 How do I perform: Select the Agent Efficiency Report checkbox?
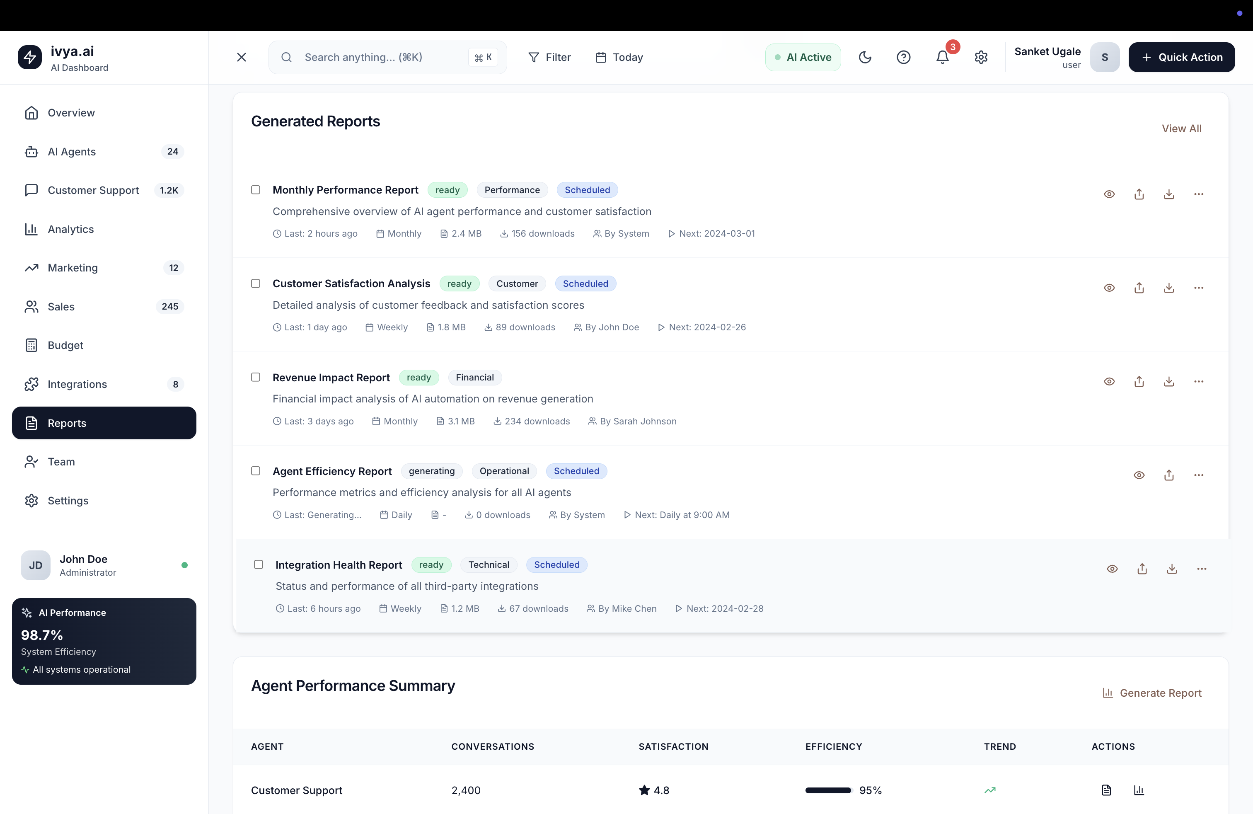point(256,471)
